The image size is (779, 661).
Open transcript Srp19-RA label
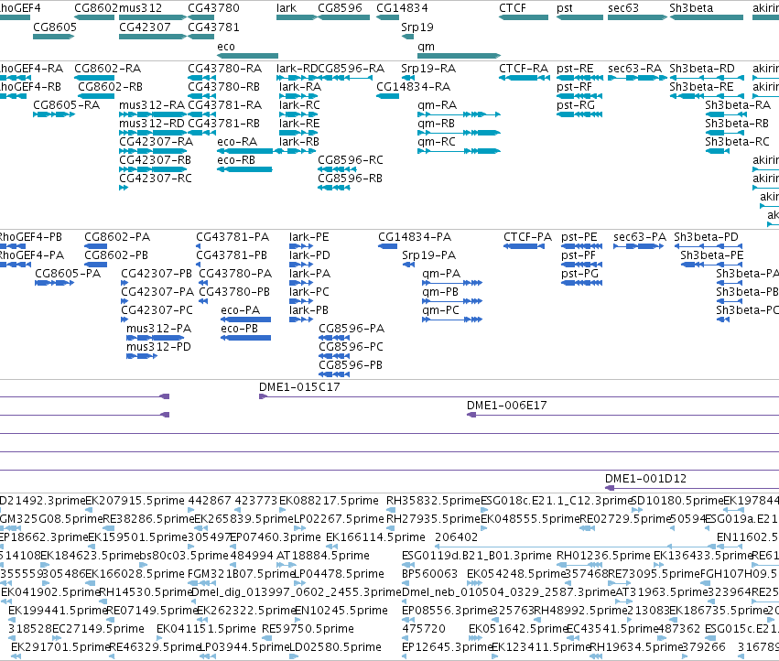[x=428, y=69]
